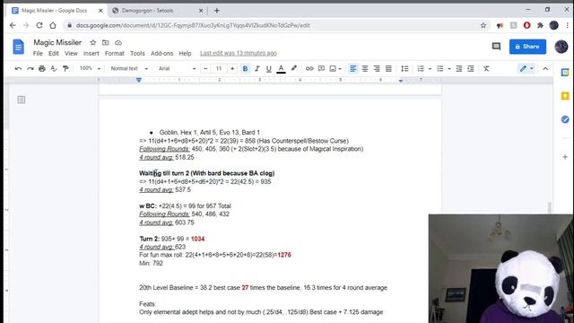Open the Format menu
The height and width of the screenshot is (323, 574).
pos(115,54)
